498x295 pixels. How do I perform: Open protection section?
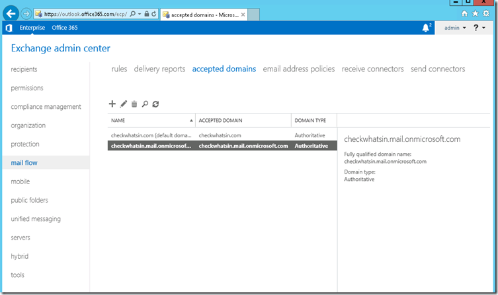pyautogui.click(x=25, y=144)
